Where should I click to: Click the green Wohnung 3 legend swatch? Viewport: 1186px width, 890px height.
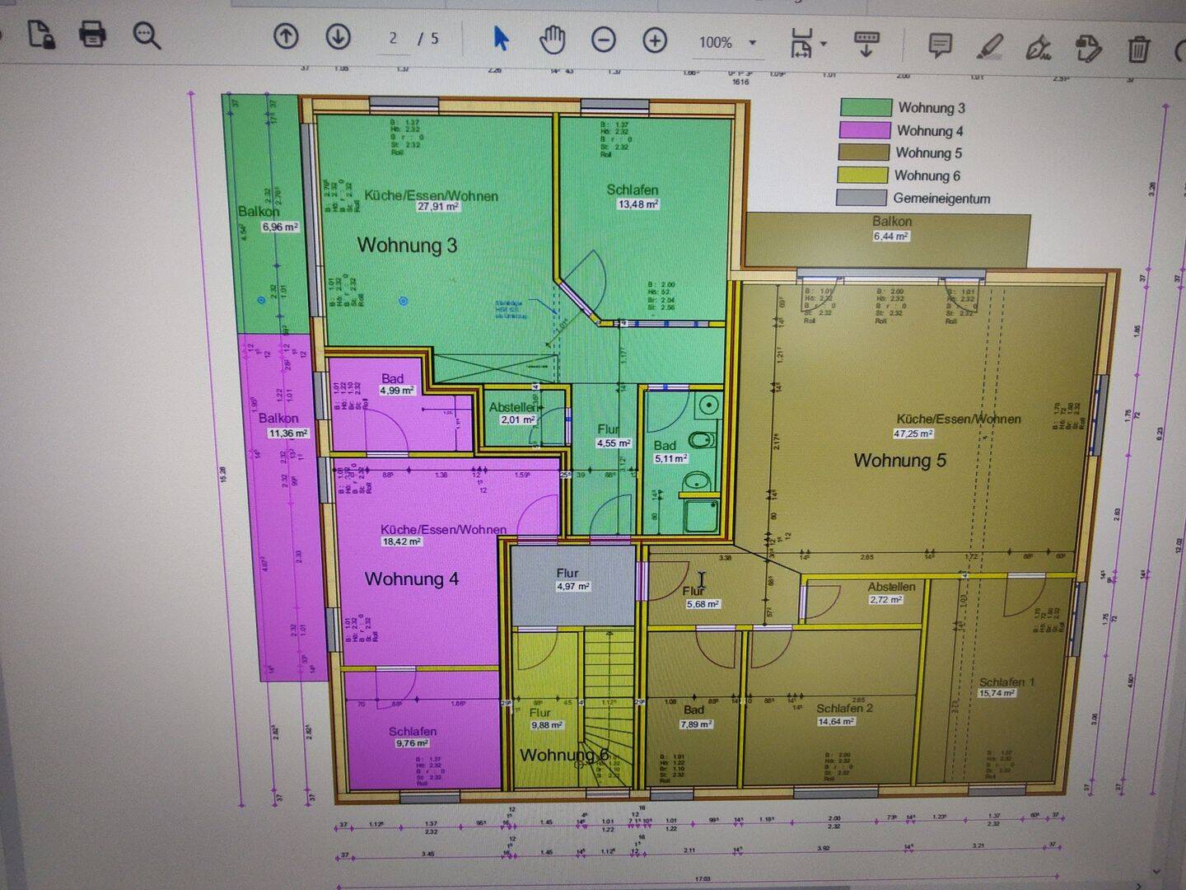tap(866, 107)
